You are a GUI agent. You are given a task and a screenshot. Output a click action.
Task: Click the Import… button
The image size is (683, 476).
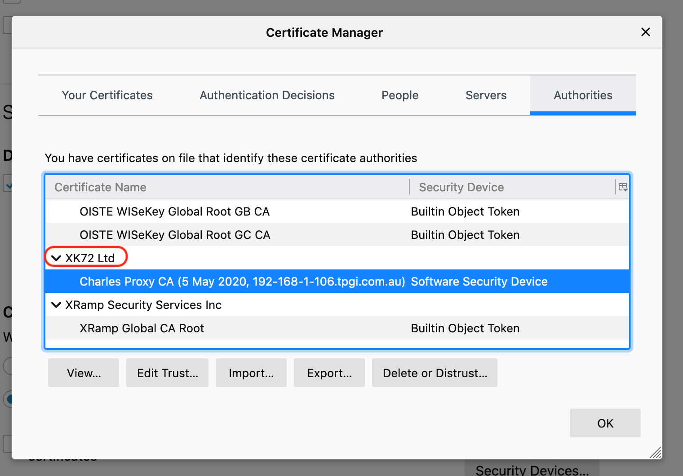[251, 373]
